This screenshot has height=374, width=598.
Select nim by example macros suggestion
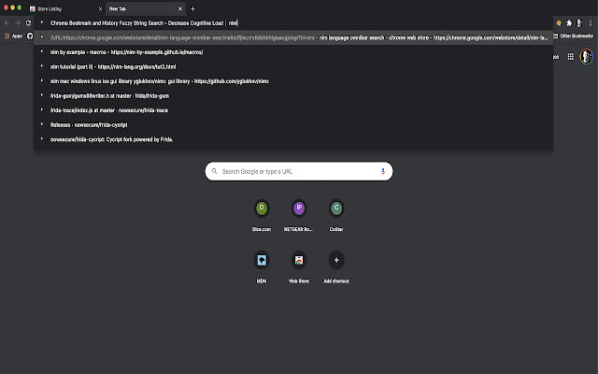(x=293, y=52)
